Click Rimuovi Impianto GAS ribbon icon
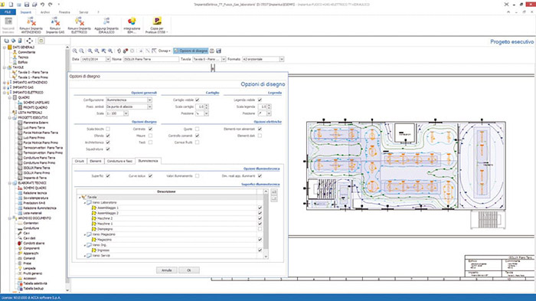Image resolution: width=536 pixels, height=301 pixels. (55, 21)
